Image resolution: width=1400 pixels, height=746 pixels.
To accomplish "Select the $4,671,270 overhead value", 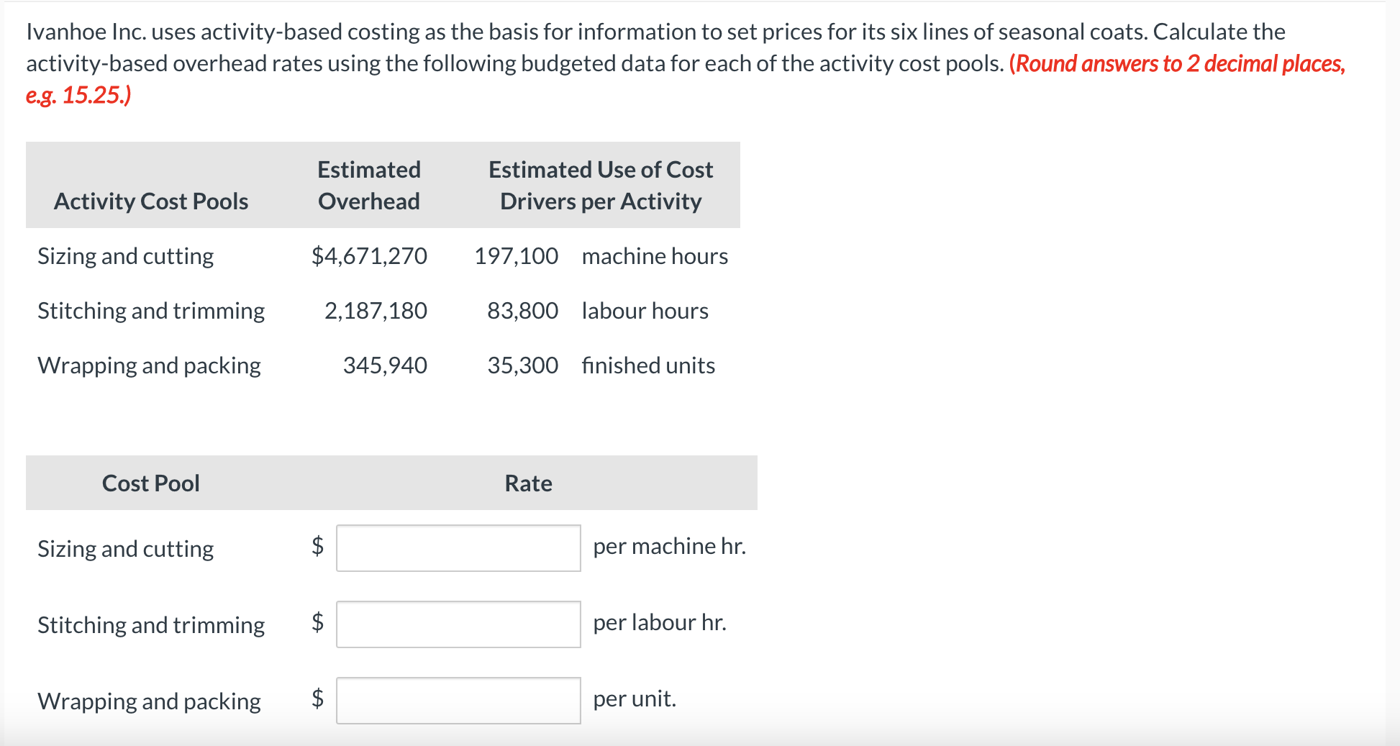I will coord(368,256).
